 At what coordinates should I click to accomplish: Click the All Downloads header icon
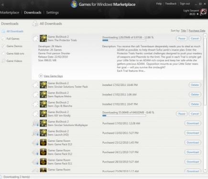pos(35,24)
